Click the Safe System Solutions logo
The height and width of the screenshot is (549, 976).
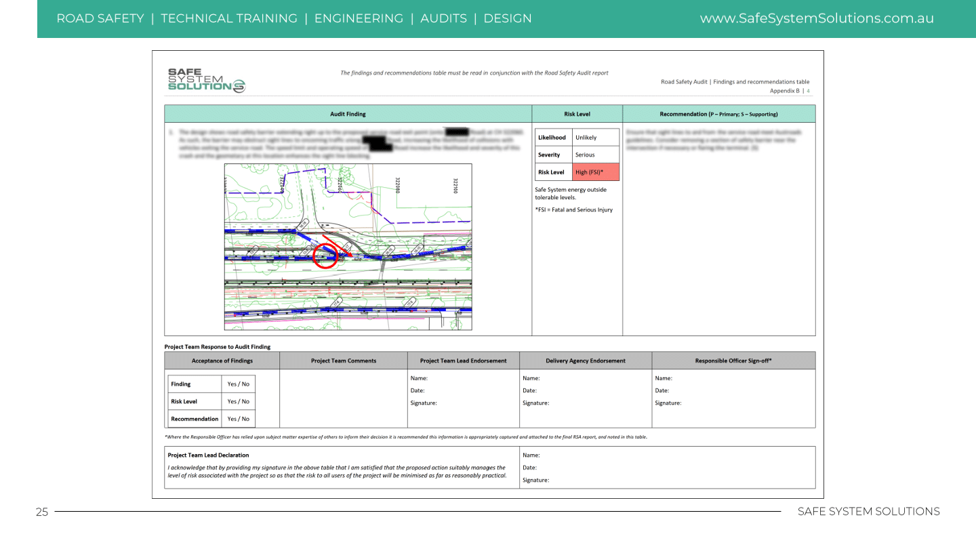click(206, 81)
